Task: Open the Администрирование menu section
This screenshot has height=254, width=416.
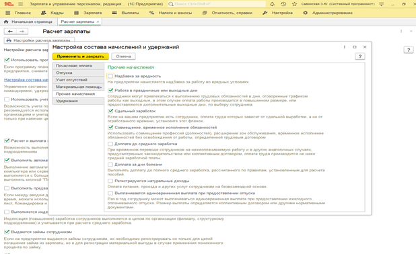Action: pos(333,13)
